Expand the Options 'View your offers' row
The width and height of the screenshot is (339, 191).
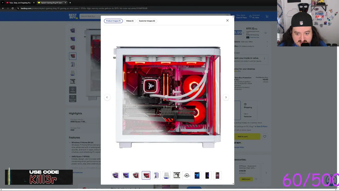(251, 42)
